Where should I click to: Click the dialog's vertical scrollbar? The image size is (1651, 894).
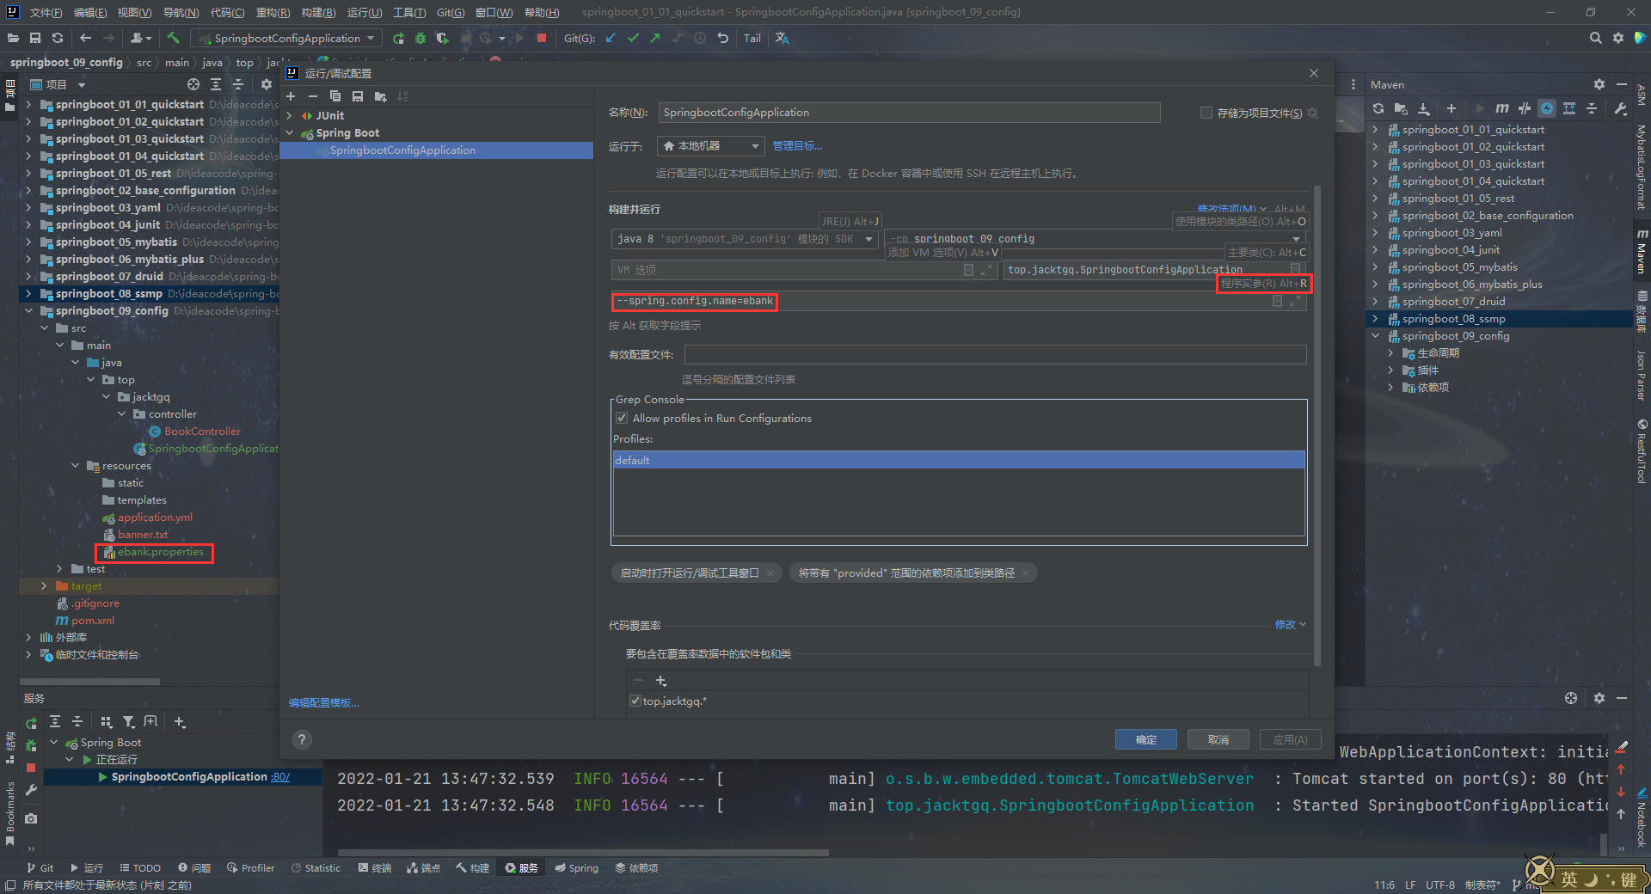pos(1317,426)
